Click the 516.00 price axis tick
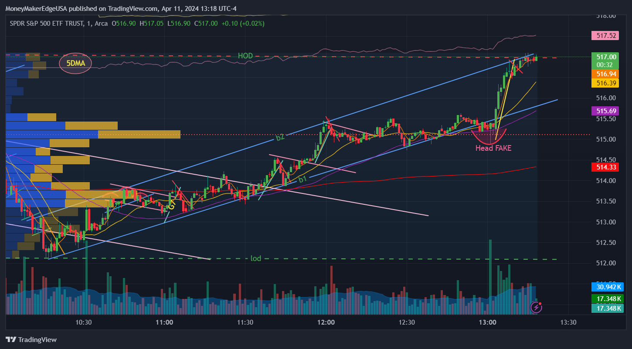 tap(605, 98)
